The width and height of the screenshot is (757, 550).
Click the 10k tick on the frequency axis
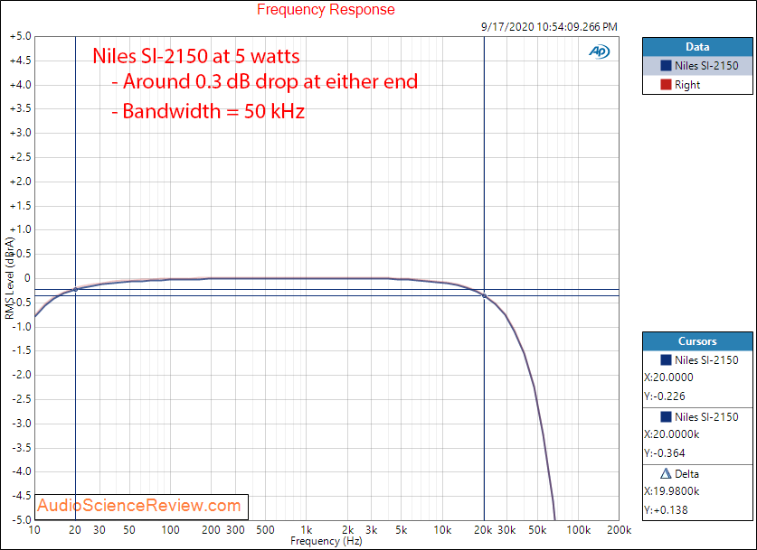[x=442, y=530]
